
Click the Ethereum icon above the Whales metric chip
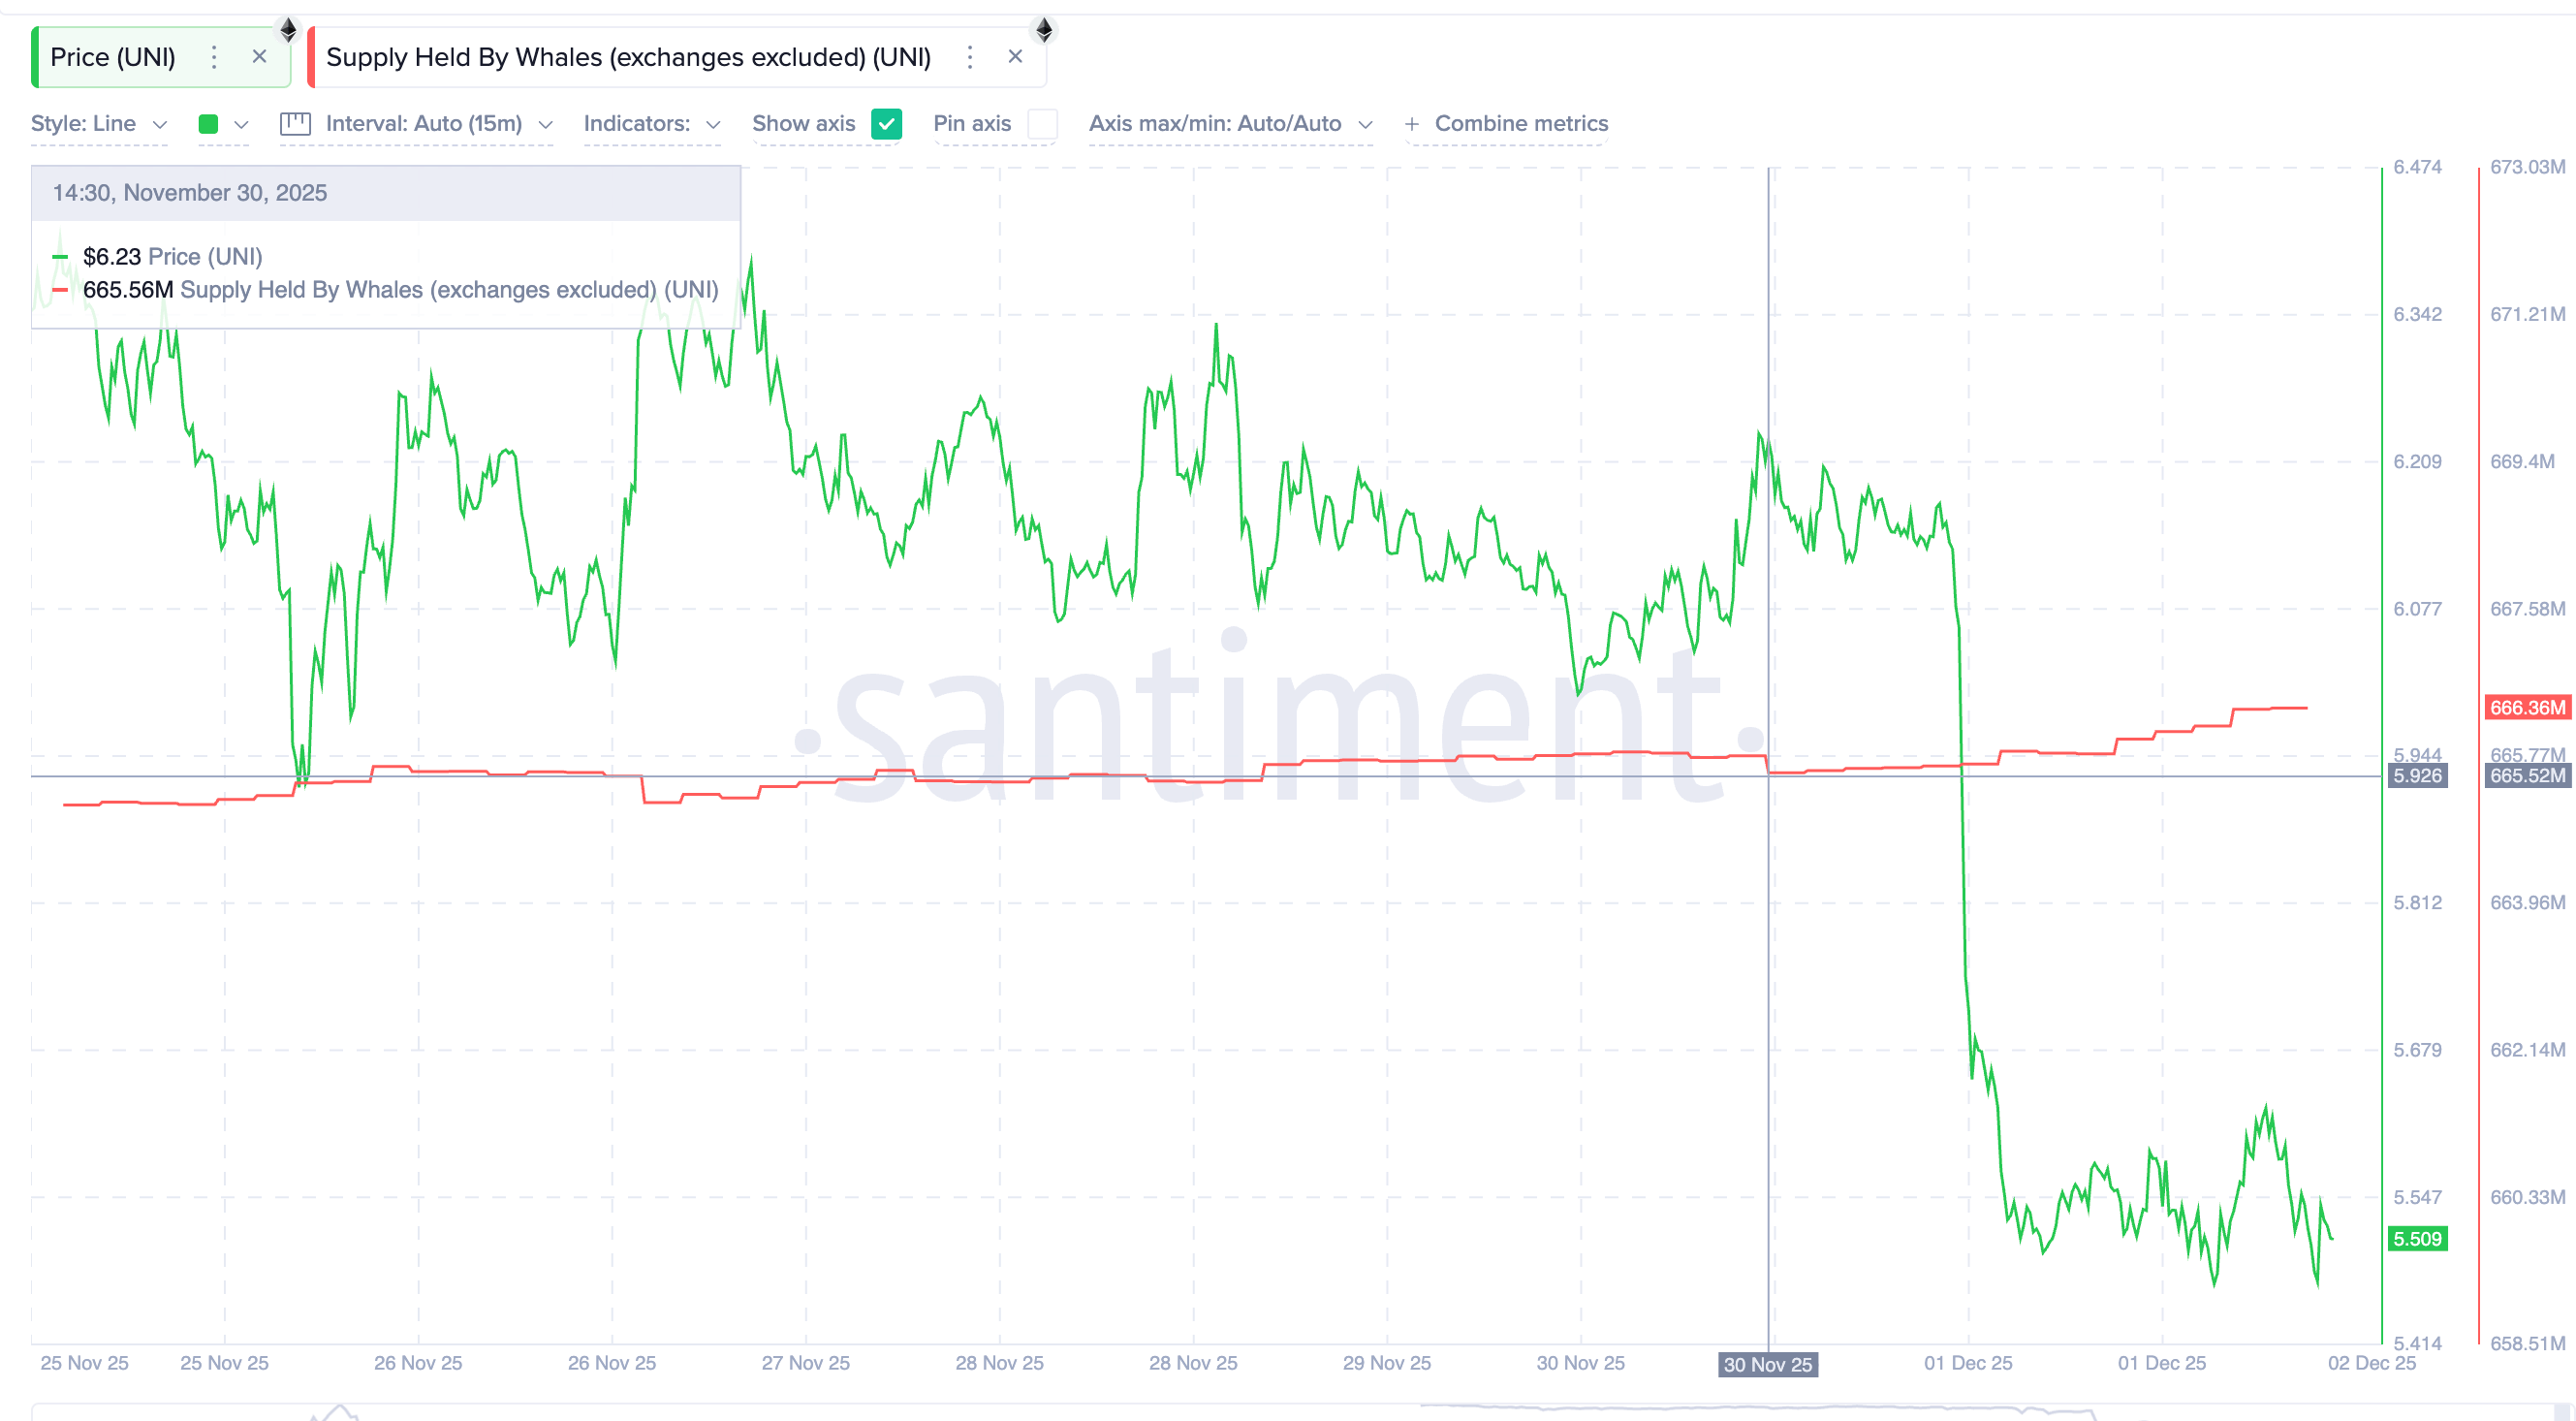tap(1044, 29)
